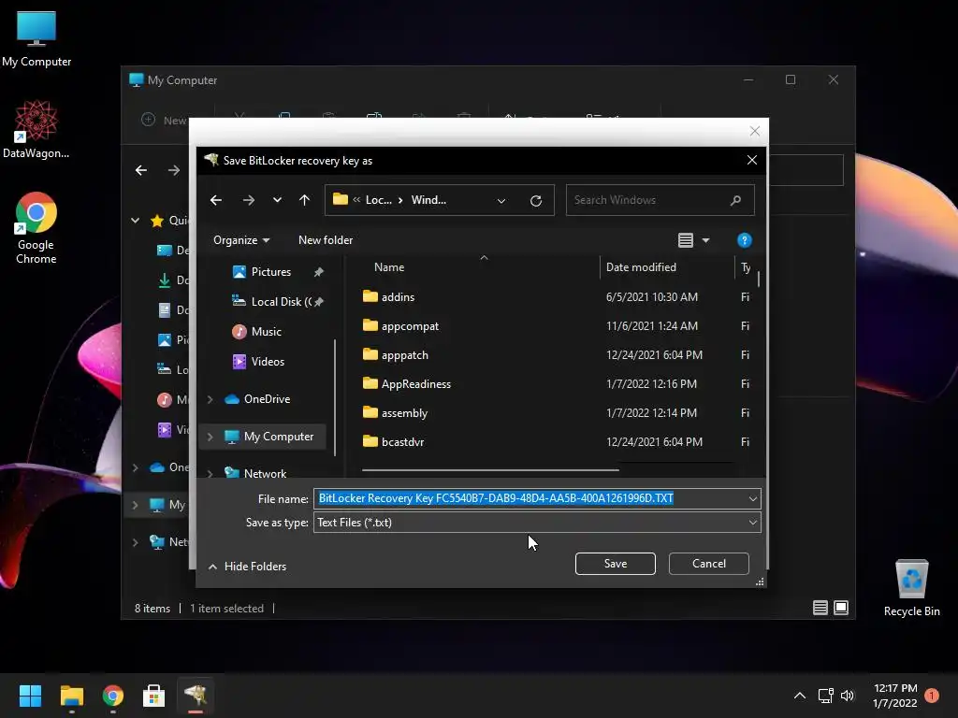Change view layout icon in save dialog
This screenshot has height=718, width=958.
tap(686, 240)
